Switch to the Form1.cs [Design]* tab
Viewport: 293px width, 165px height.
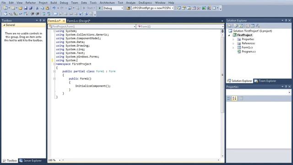79,21
